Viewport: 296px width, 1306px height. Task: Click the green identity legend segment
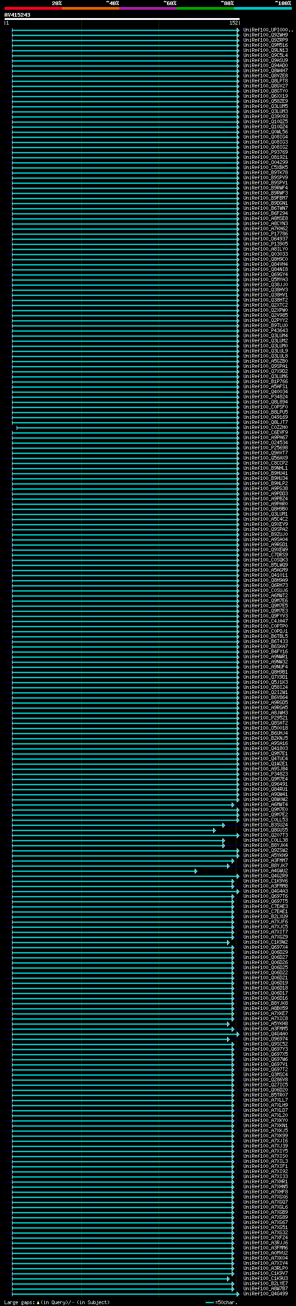click(205, 9)
